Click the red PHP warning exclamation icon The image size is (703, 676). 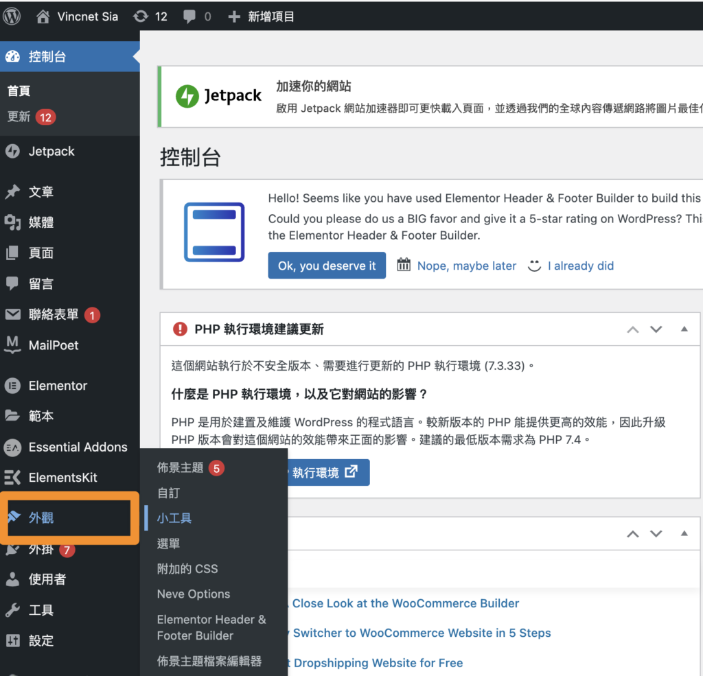pyautogui.click(x=180, y=329)
